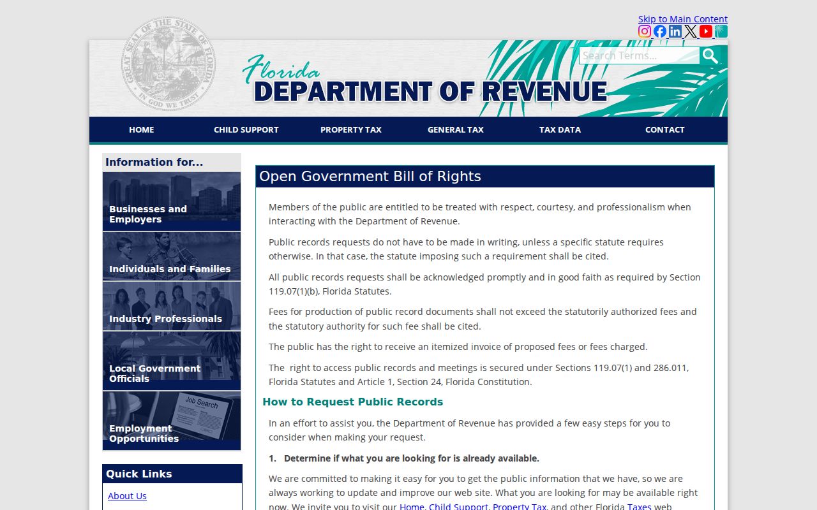Open the TAX DATA menu

pyautogui.click(x=560, y=129)
